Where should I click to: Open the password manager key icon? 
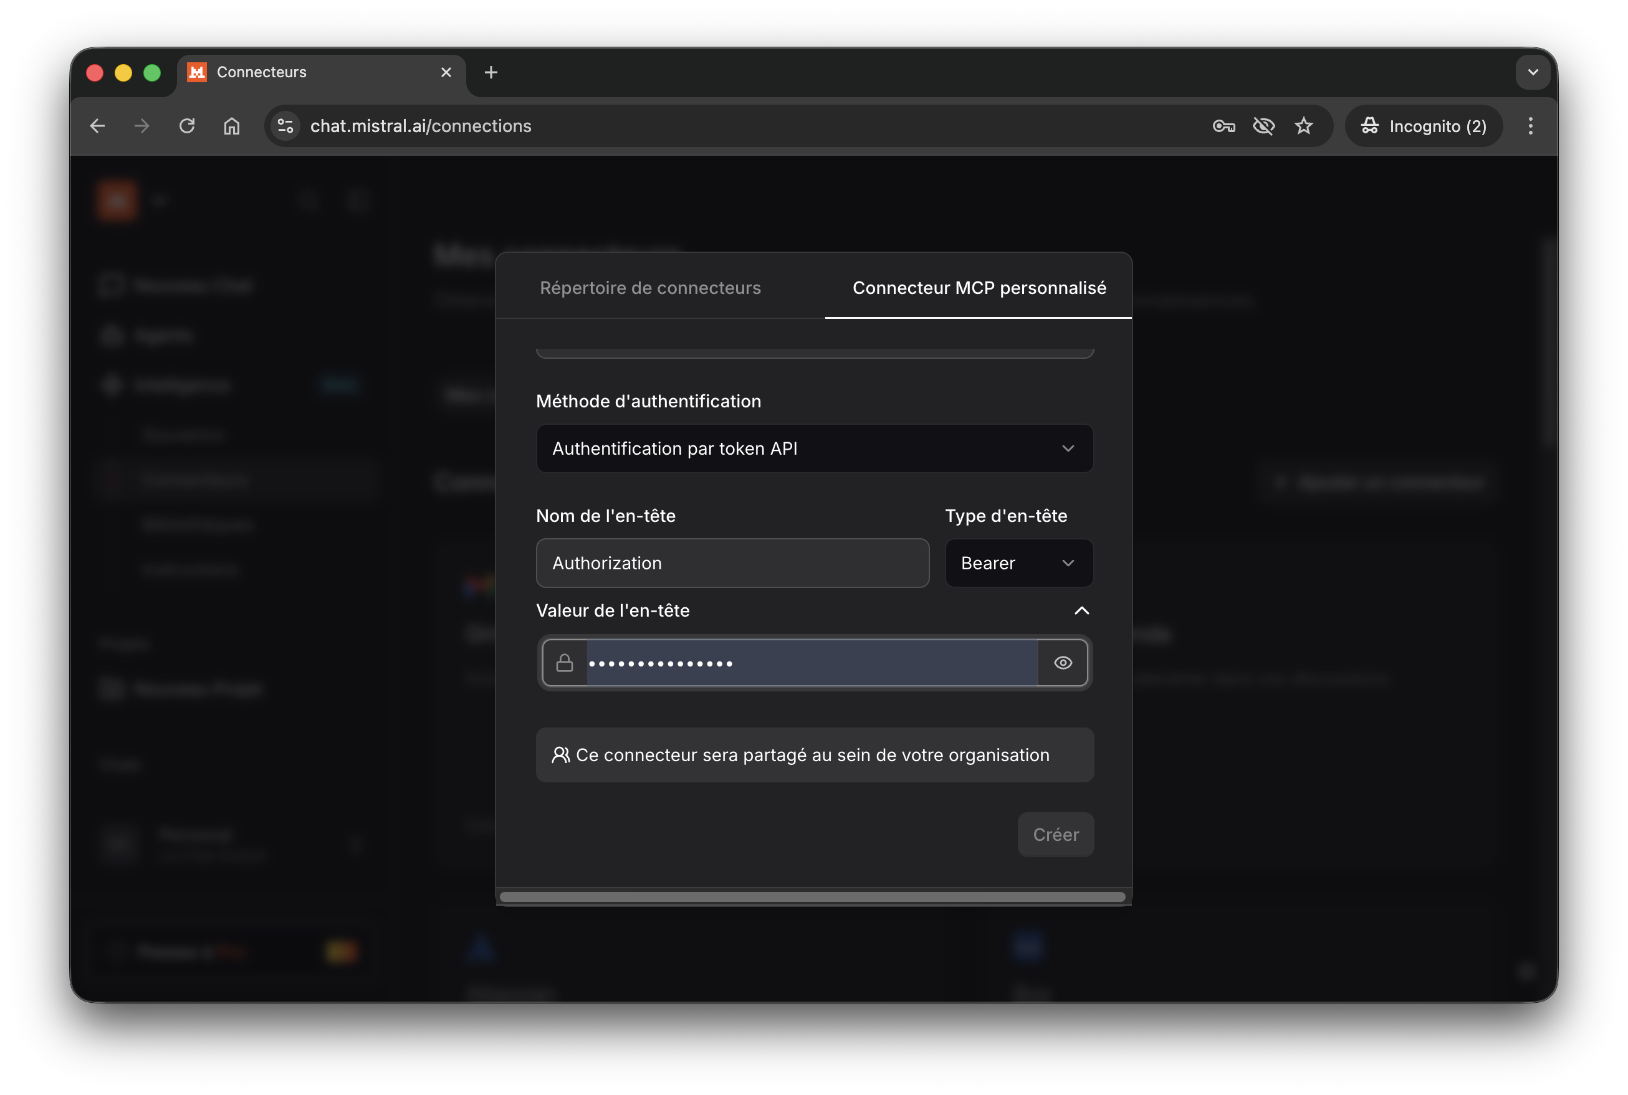1223,126
